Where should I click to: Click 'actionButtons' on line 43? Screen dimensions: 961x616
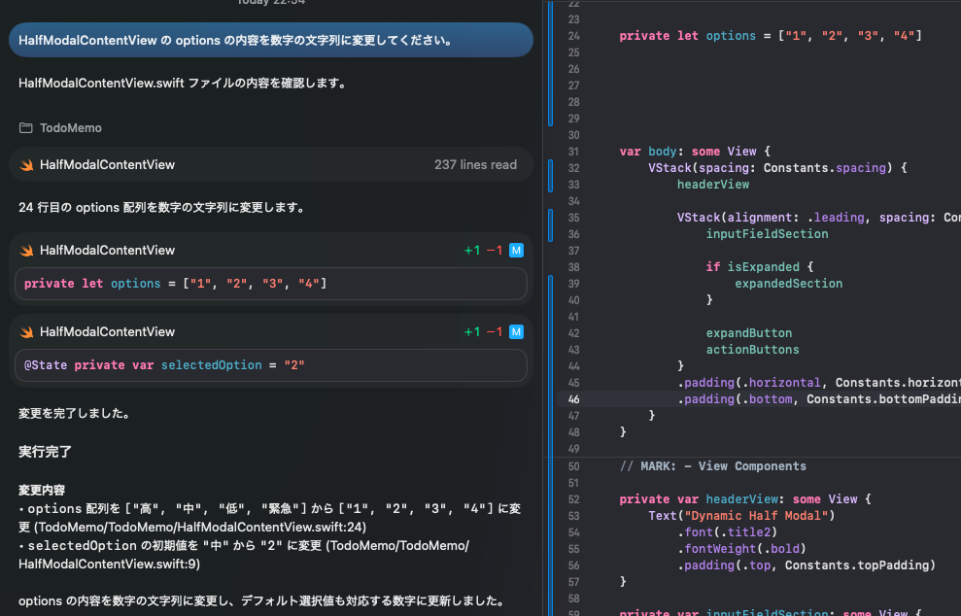pos(753,350)
